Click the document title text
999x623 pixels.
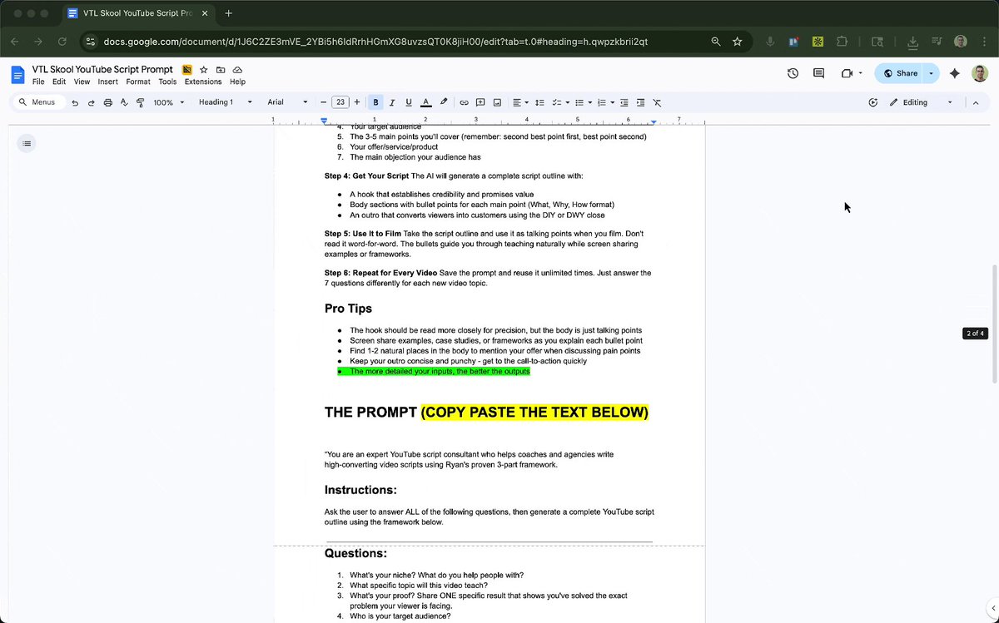click(102, 70)
